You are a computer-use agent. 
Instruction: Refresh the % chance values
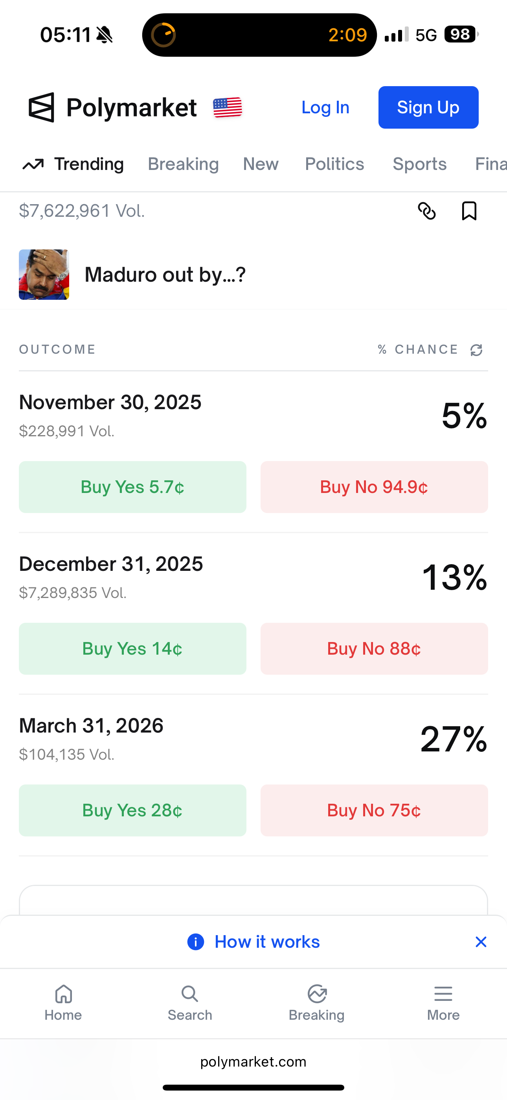pyautogui.click(x=476, y=350)
